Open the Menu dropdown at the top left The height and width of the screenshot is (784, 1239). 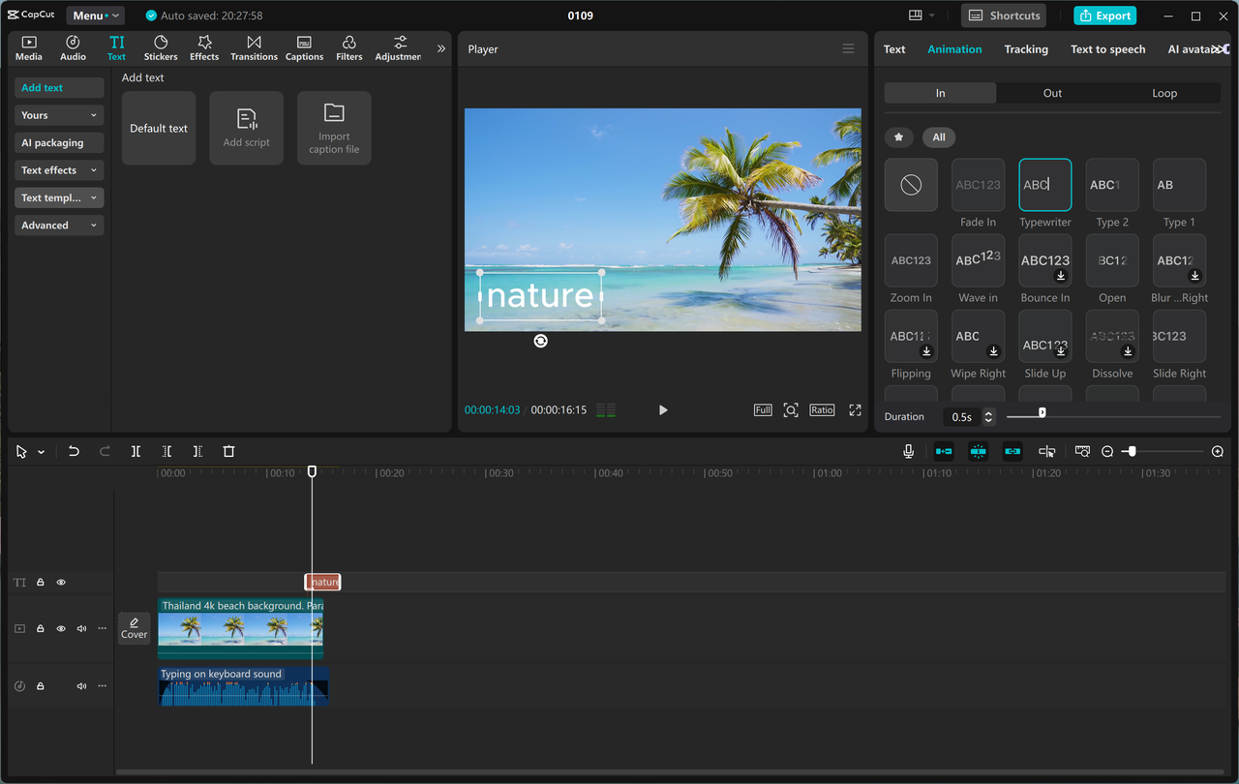[94, 15]
